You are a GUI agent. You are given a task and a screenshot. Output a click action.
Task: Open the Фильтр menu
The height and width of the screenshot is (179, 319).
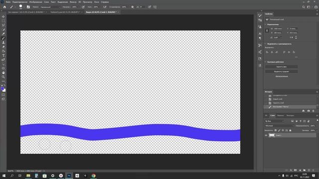73,2
